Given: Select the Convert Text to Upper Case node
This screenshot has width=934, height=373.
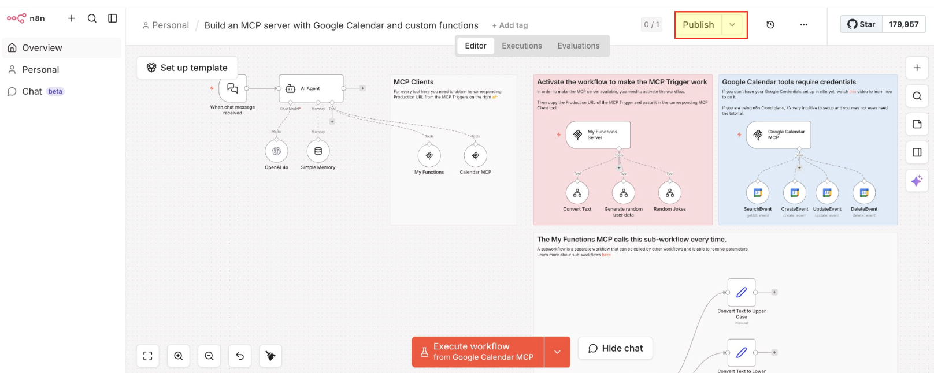Looking at the screenshot, I should 742,293.
